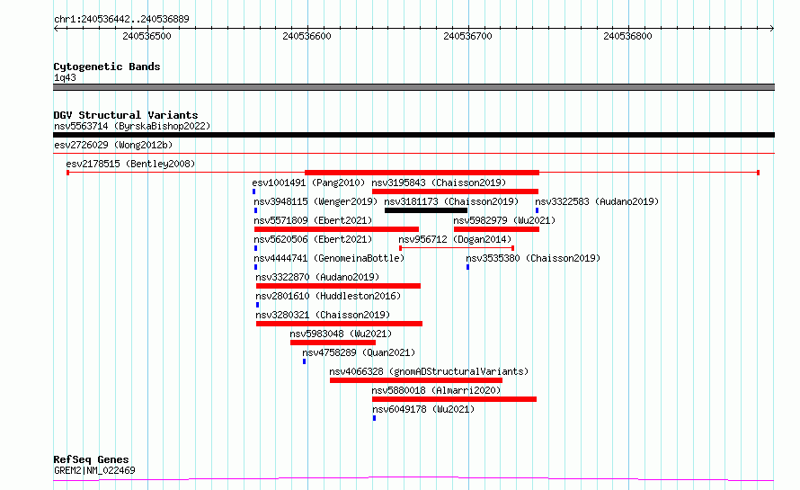Image resolution: width=800 pixels, height=490 pixels.
Task: Click the Cytogenetic Bands track title
Action: click(107, 67)
